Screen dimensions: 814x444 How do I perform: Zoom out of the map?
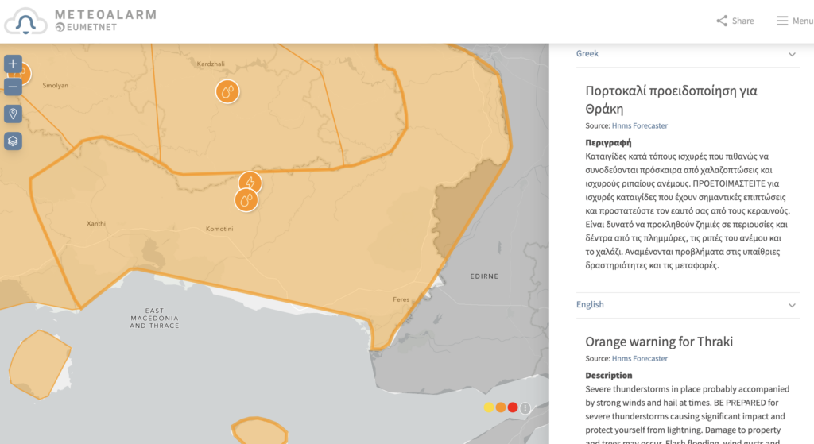point(13,87)
